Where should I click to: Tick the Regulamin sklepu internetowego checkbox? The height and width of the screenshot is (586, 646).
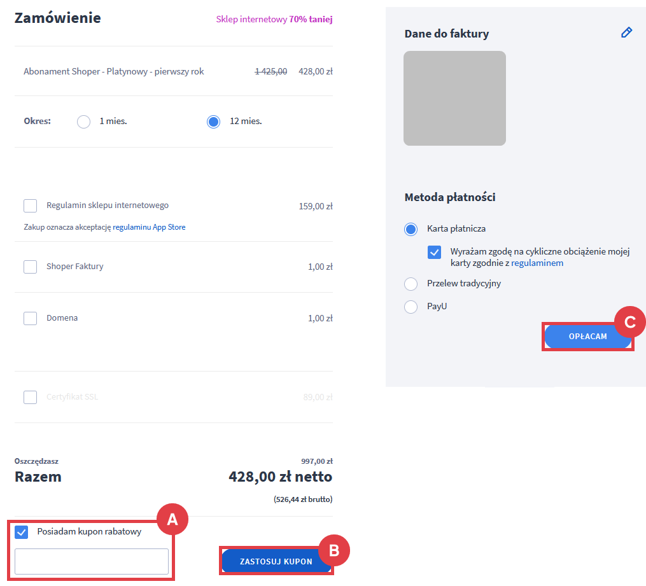pyautogui.click(x=30, y=206)
